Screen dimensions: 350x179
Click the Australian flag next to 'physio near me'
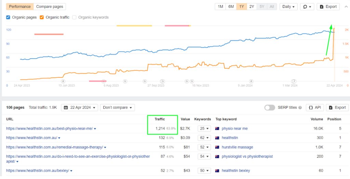coord(217,129)
